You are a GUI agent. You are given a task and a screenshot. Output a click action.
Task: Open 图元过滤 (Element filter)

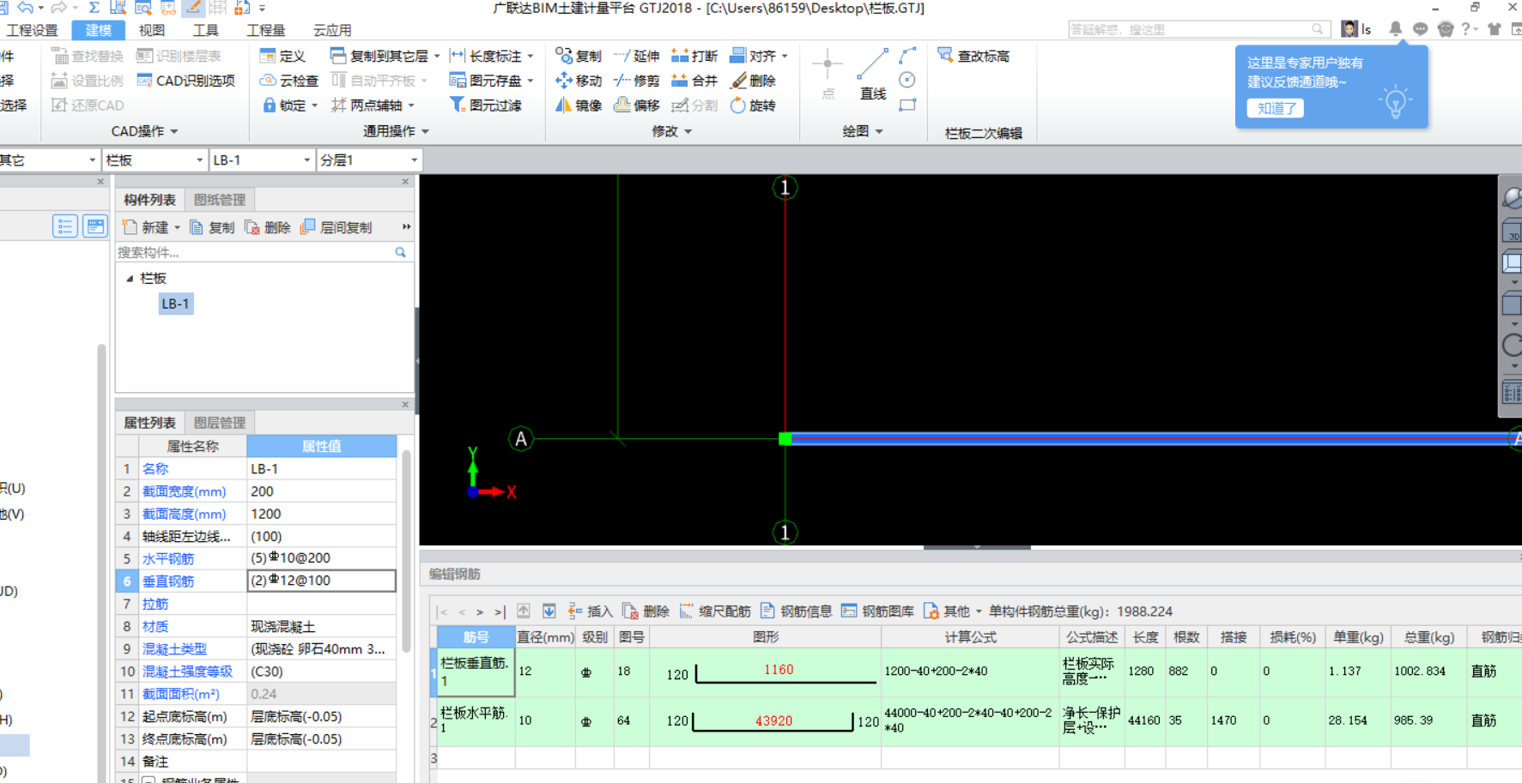pyautogui.click(x=485, y=105)
